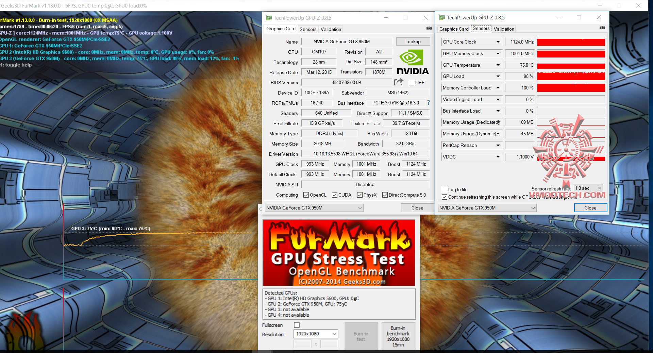This screenshot has width=653, height=353.
Task: Open the Memory Controller Load dropdown
Action: pyautogui.click(x=498, y=88)
